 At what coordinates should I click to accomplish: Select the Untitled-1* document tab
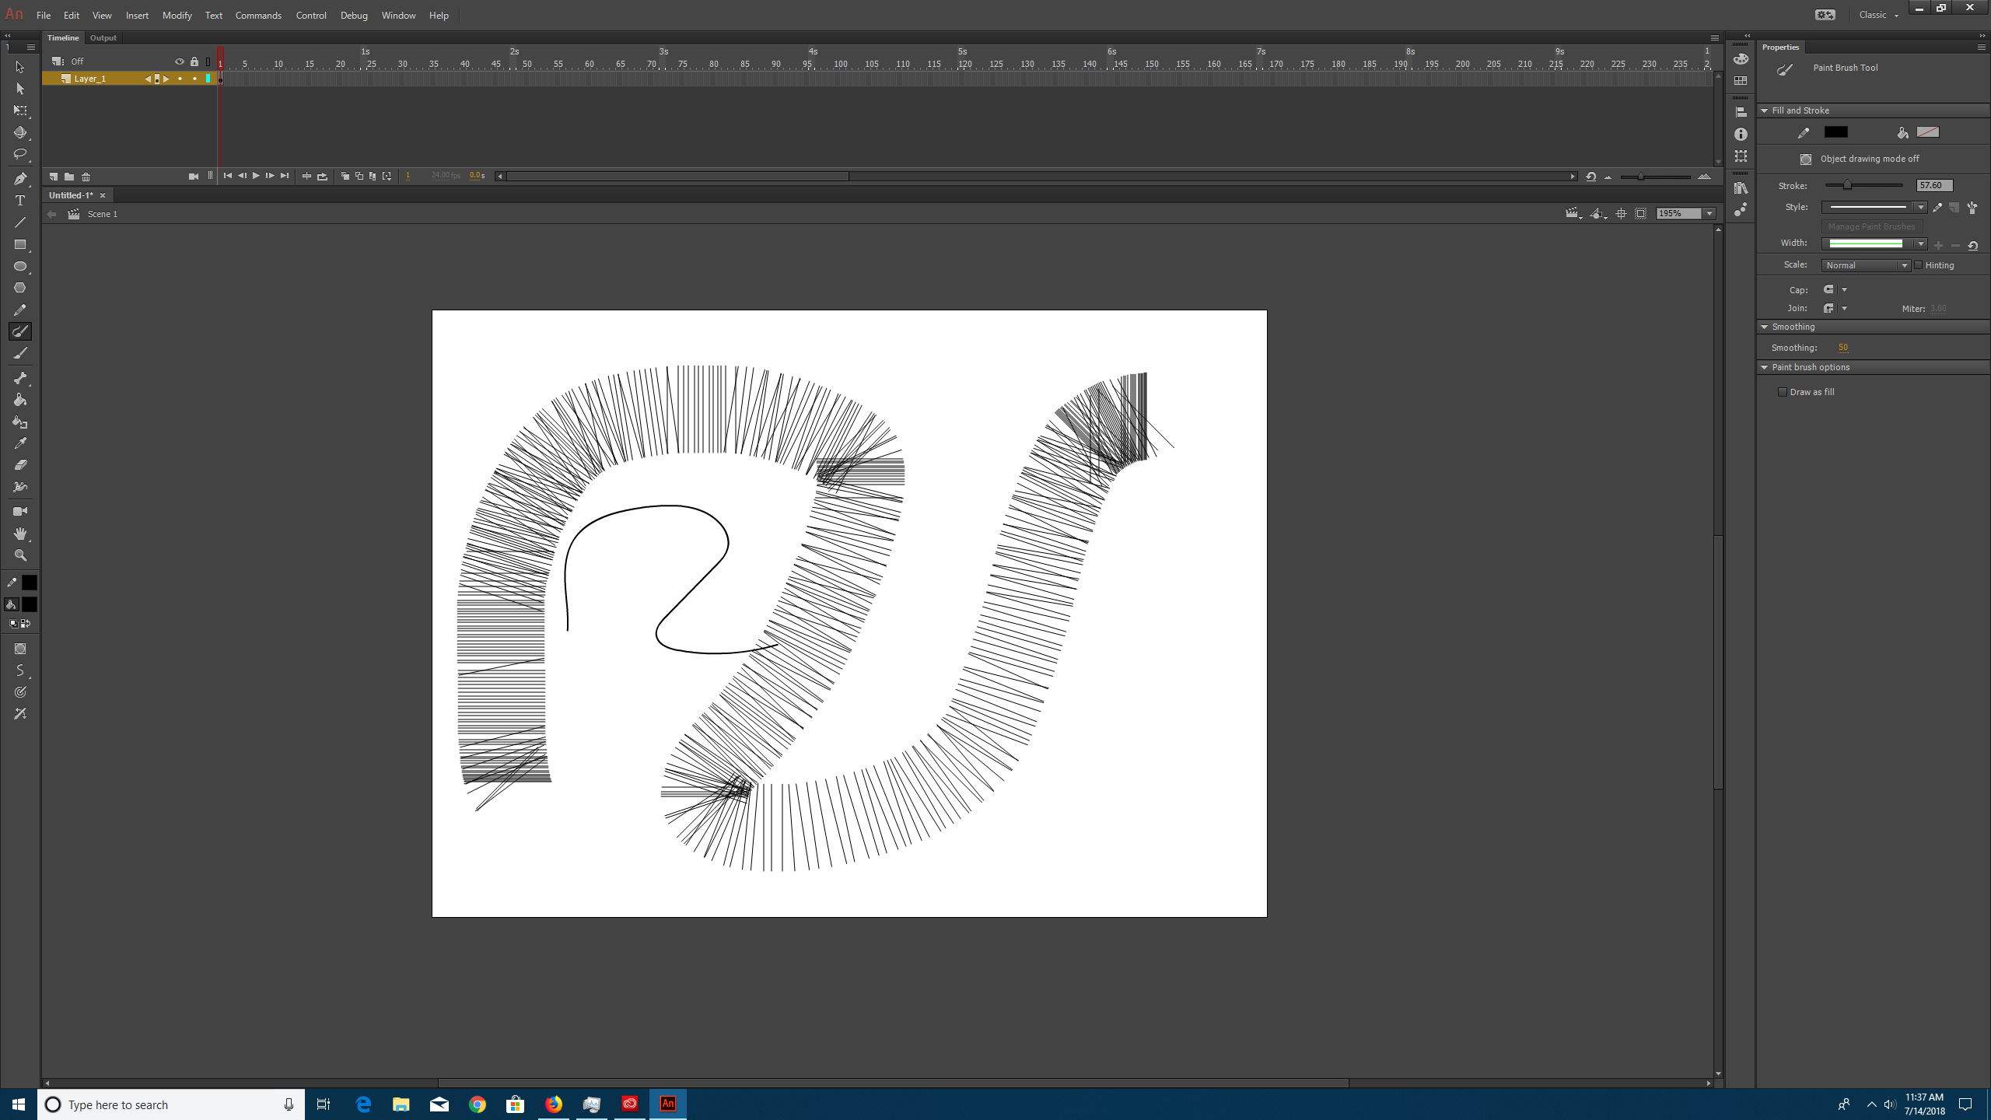coord(71,195)
